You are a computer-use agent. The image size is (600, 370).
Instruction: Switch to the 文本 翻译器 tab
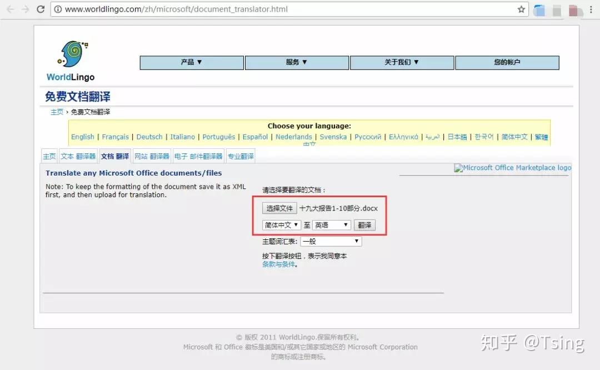click(x=78, y=156)
